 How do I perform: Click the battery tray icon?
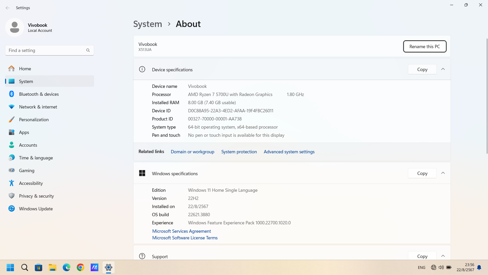coord(449,267)
